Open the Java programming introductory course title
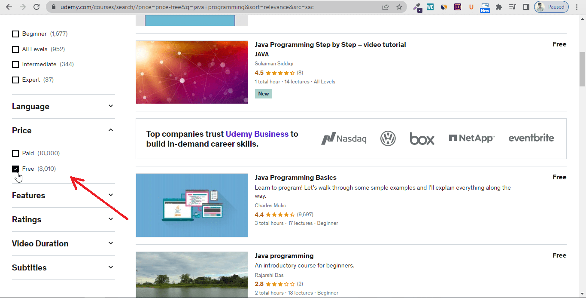This screenshot has height=298, width=586. tap(284, 256)
